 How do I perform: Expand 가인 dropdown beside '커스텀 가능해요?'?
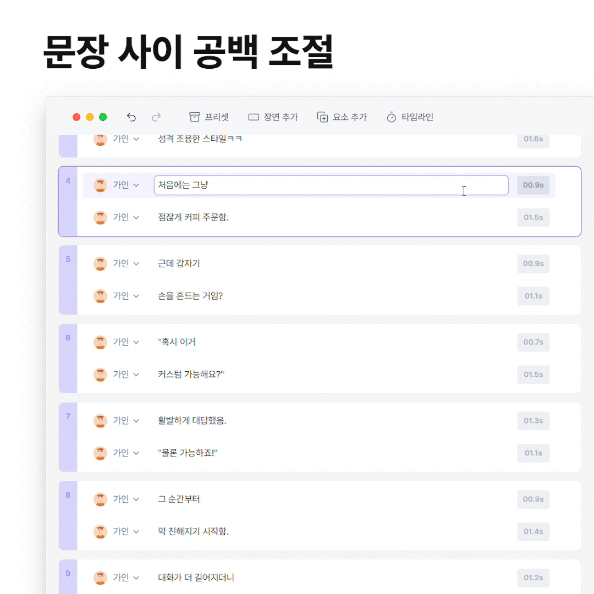pos(126,375)
